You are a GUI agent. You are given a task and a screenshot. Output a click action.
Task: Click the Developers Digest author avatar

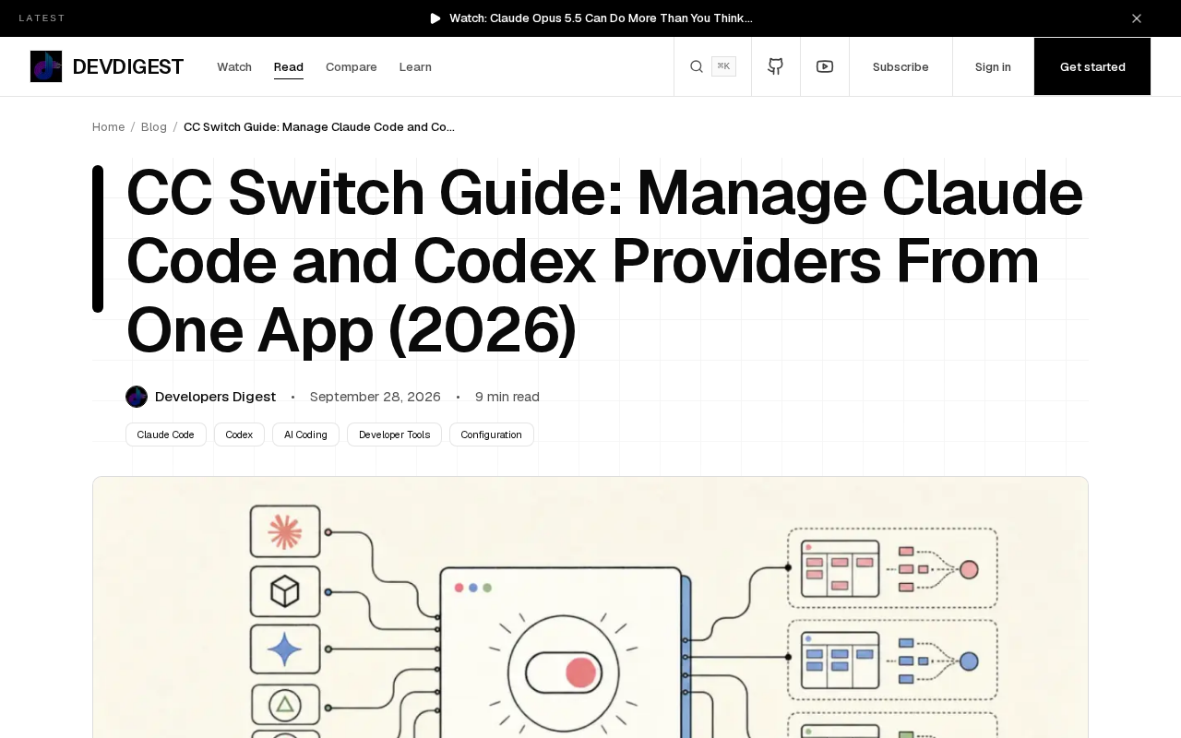coord(137,397)
